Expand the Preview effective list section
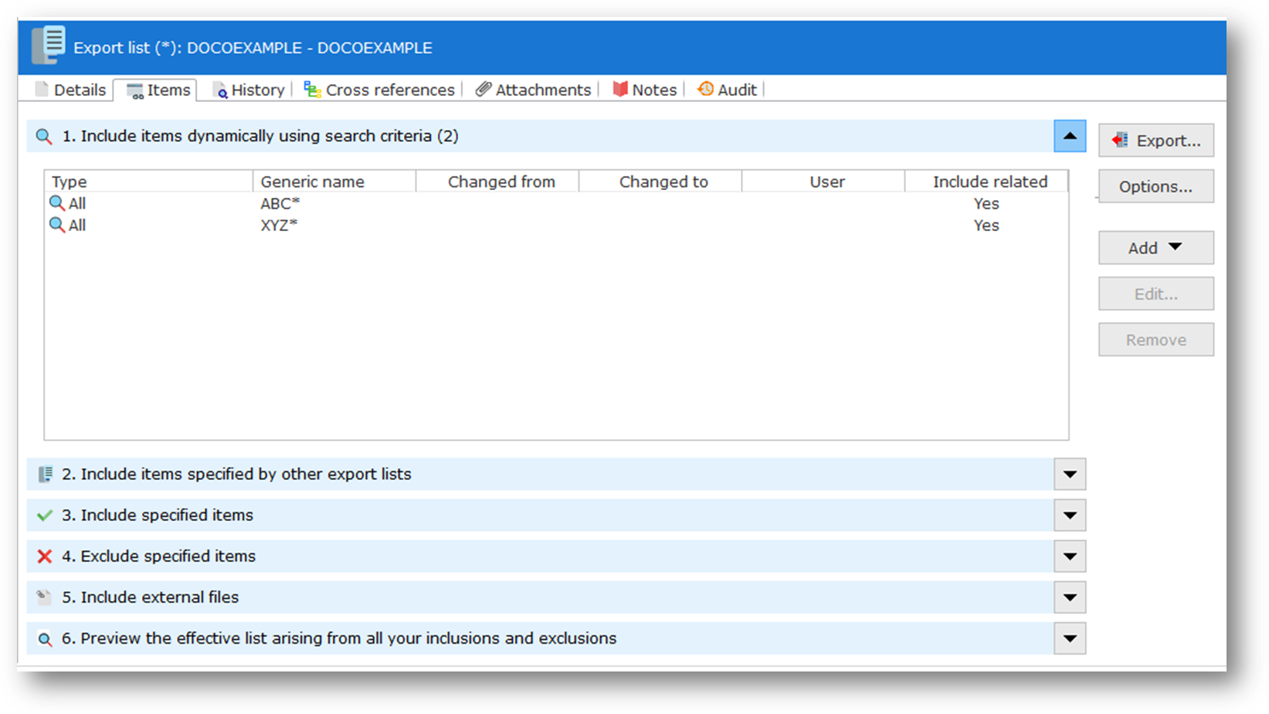Viewport: 1269px width, 714px height. coord(1070,638)
